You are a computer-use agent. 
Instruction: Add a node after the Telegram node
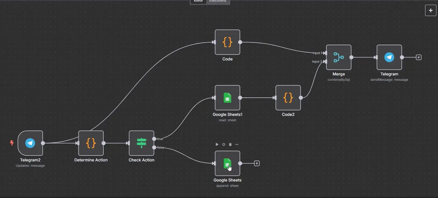click(419, 57)
